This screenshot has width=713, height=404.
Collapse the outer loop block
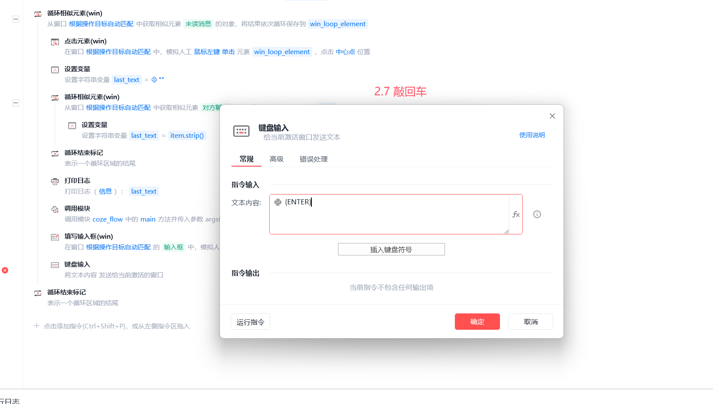[x=15, y=19]
